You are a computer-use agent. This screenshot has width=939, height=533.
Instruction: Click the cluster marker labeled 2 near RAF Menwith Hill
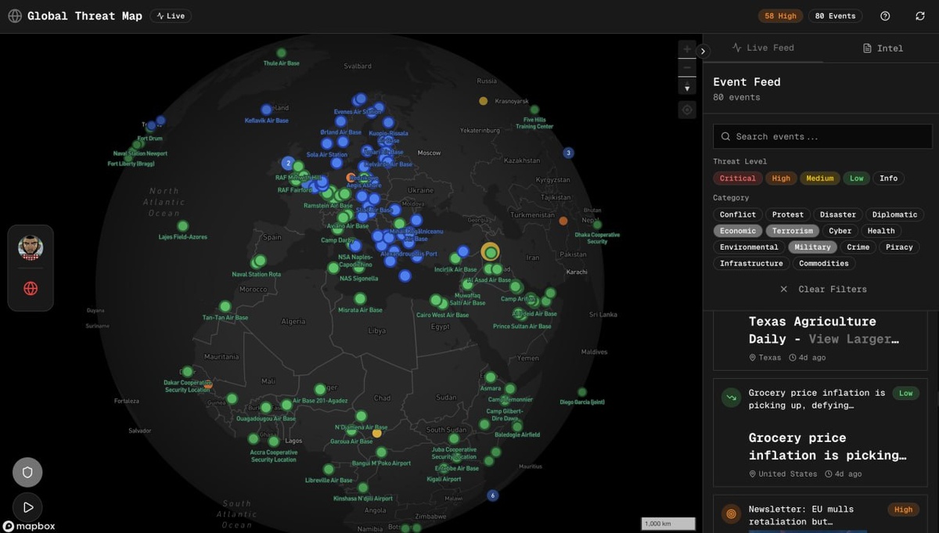pos(289,164)
